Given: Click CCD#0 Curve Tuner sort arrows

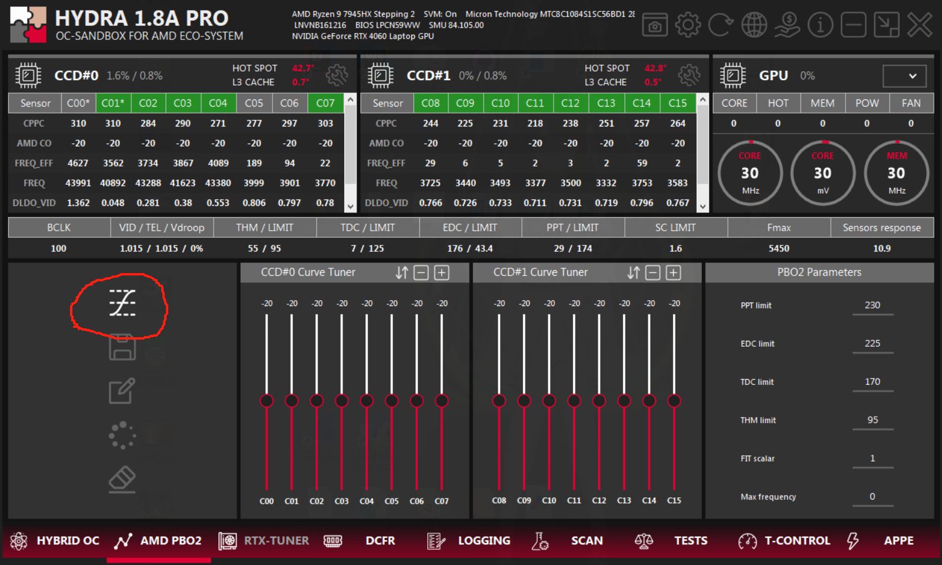Looking at the screenshot, I should [402, 272].
